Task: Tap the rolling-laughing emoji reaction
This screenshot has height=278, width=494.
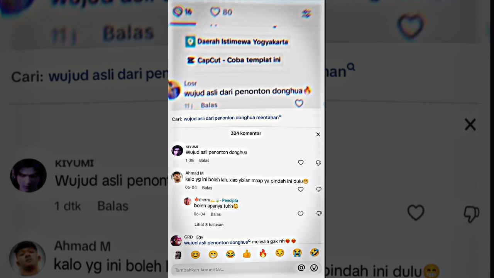Action: (315, 253)
